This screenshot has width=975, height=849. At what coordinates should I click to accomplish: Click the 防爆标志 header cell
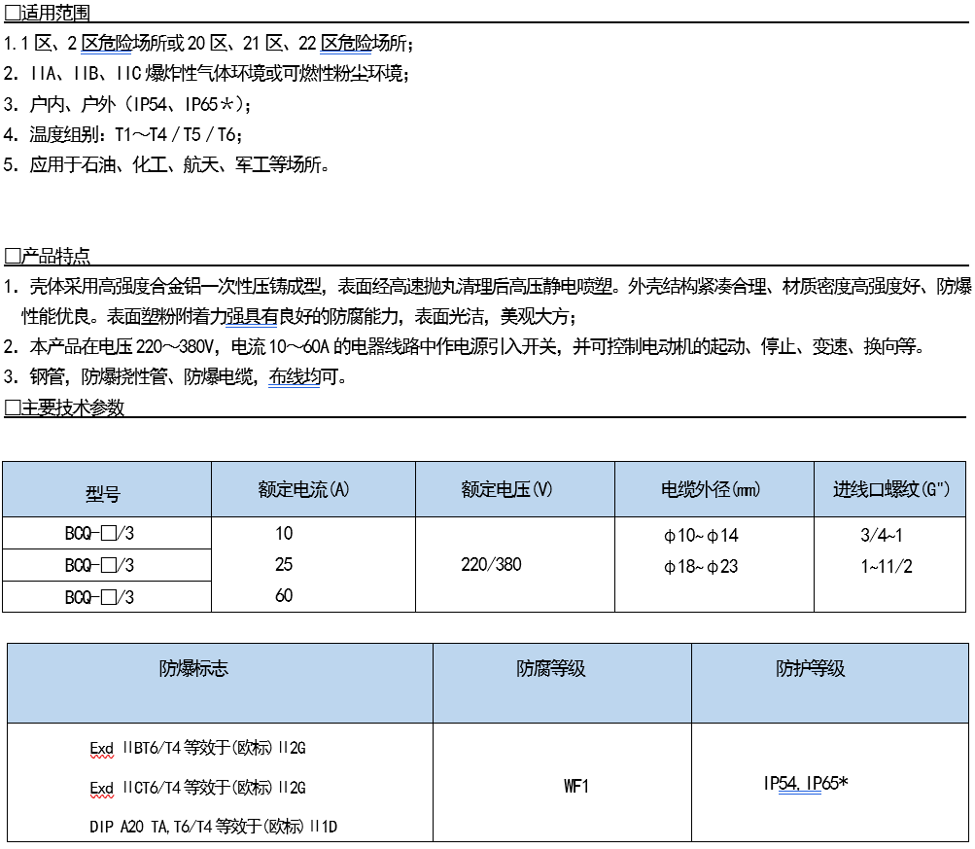pyautogui.click(x=194, y=669)
